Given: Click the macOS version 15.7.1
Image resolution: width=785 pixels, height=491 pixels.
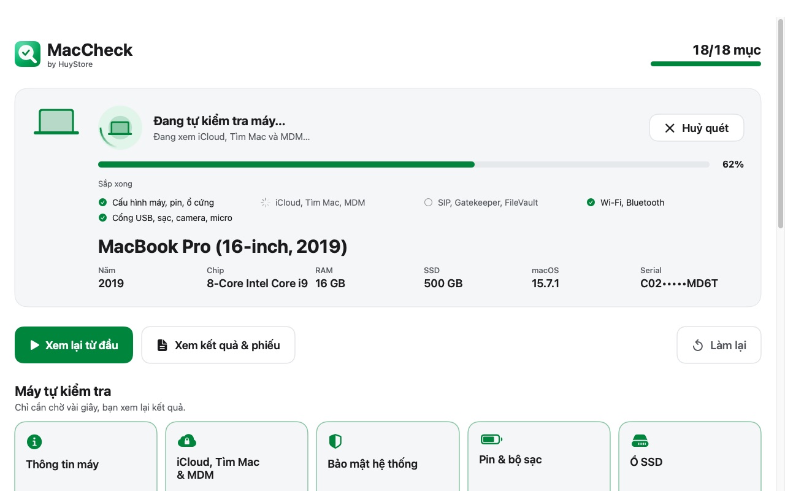Looking at the screenshot, I should tap(545, 284).
